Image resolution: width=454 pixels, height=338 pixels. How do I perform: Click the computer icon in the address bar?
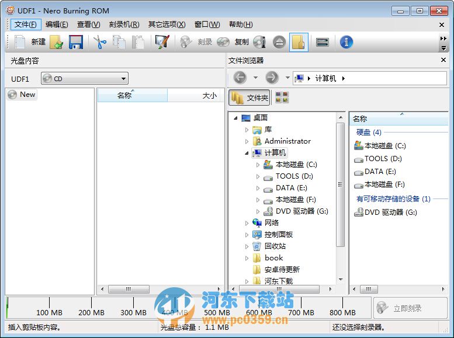(x=299, y=78)
